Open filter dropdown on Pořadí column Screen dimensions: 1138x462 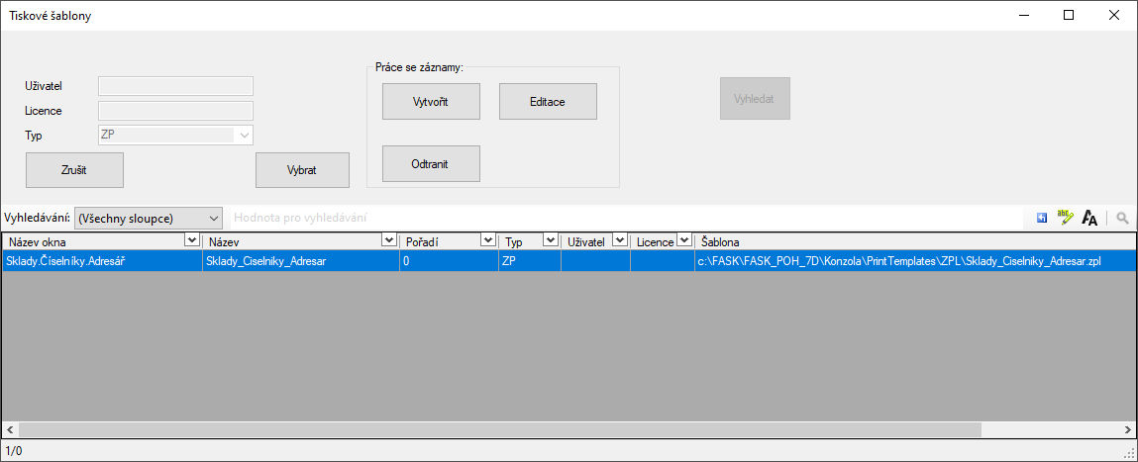click(486, 241)
